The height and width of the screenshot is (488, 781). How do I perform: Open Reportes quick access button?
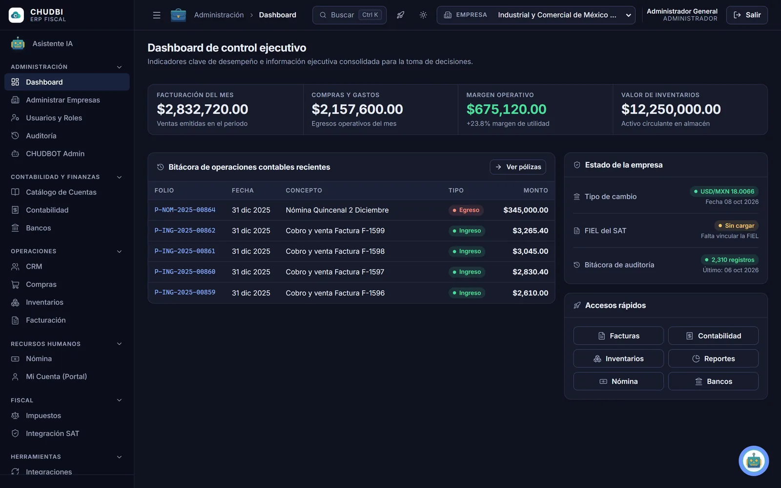coord(713,359)
